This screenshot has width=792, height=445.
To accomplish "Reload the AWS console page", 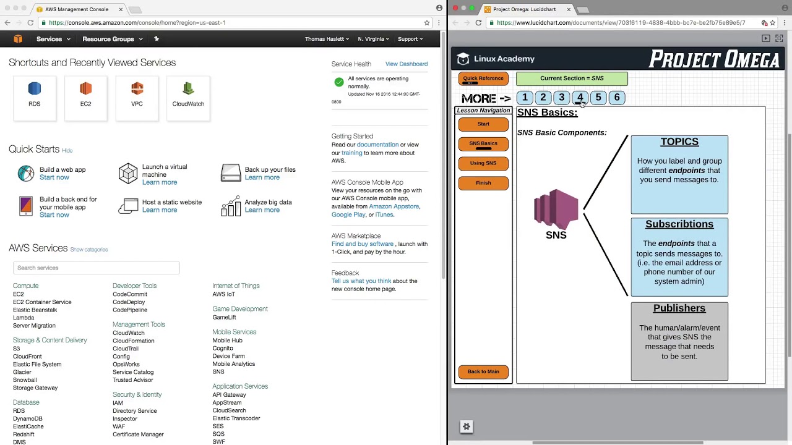I will pos(30,23).
